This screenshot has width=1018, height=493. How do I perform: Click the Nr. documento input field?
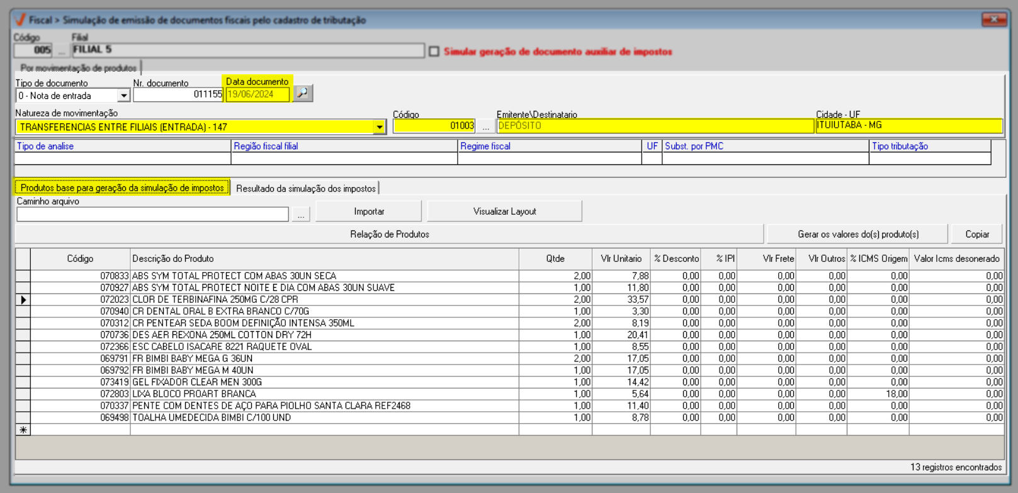tap(178, 94)
